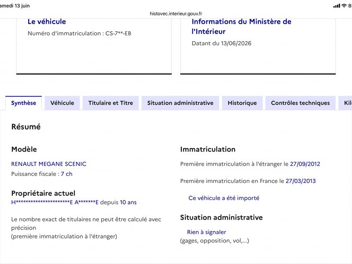The height and width of the screenshot is (264, 352).
Task: Click the 'Immatriculation' heading
Action: tap(208, 149)
